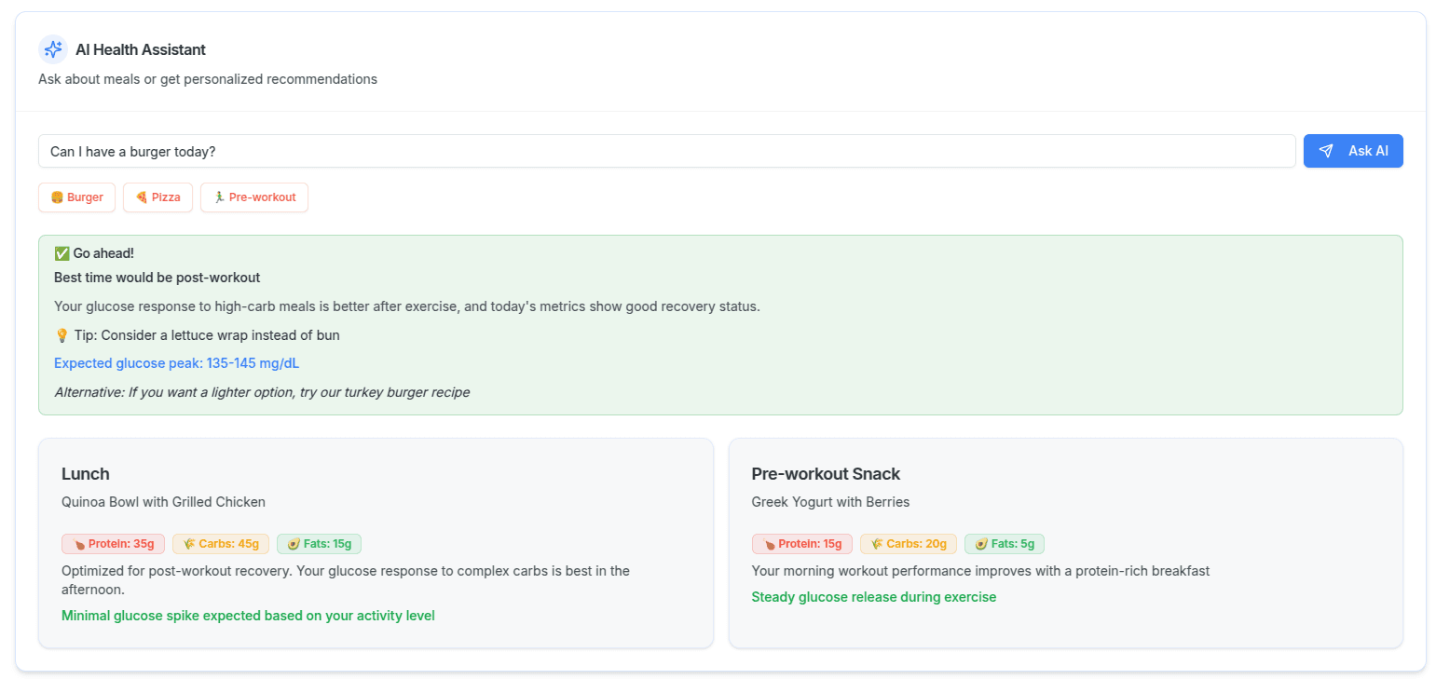
Task: Open the turkey burger recipe alternative
Action: (x=261, y=392)
